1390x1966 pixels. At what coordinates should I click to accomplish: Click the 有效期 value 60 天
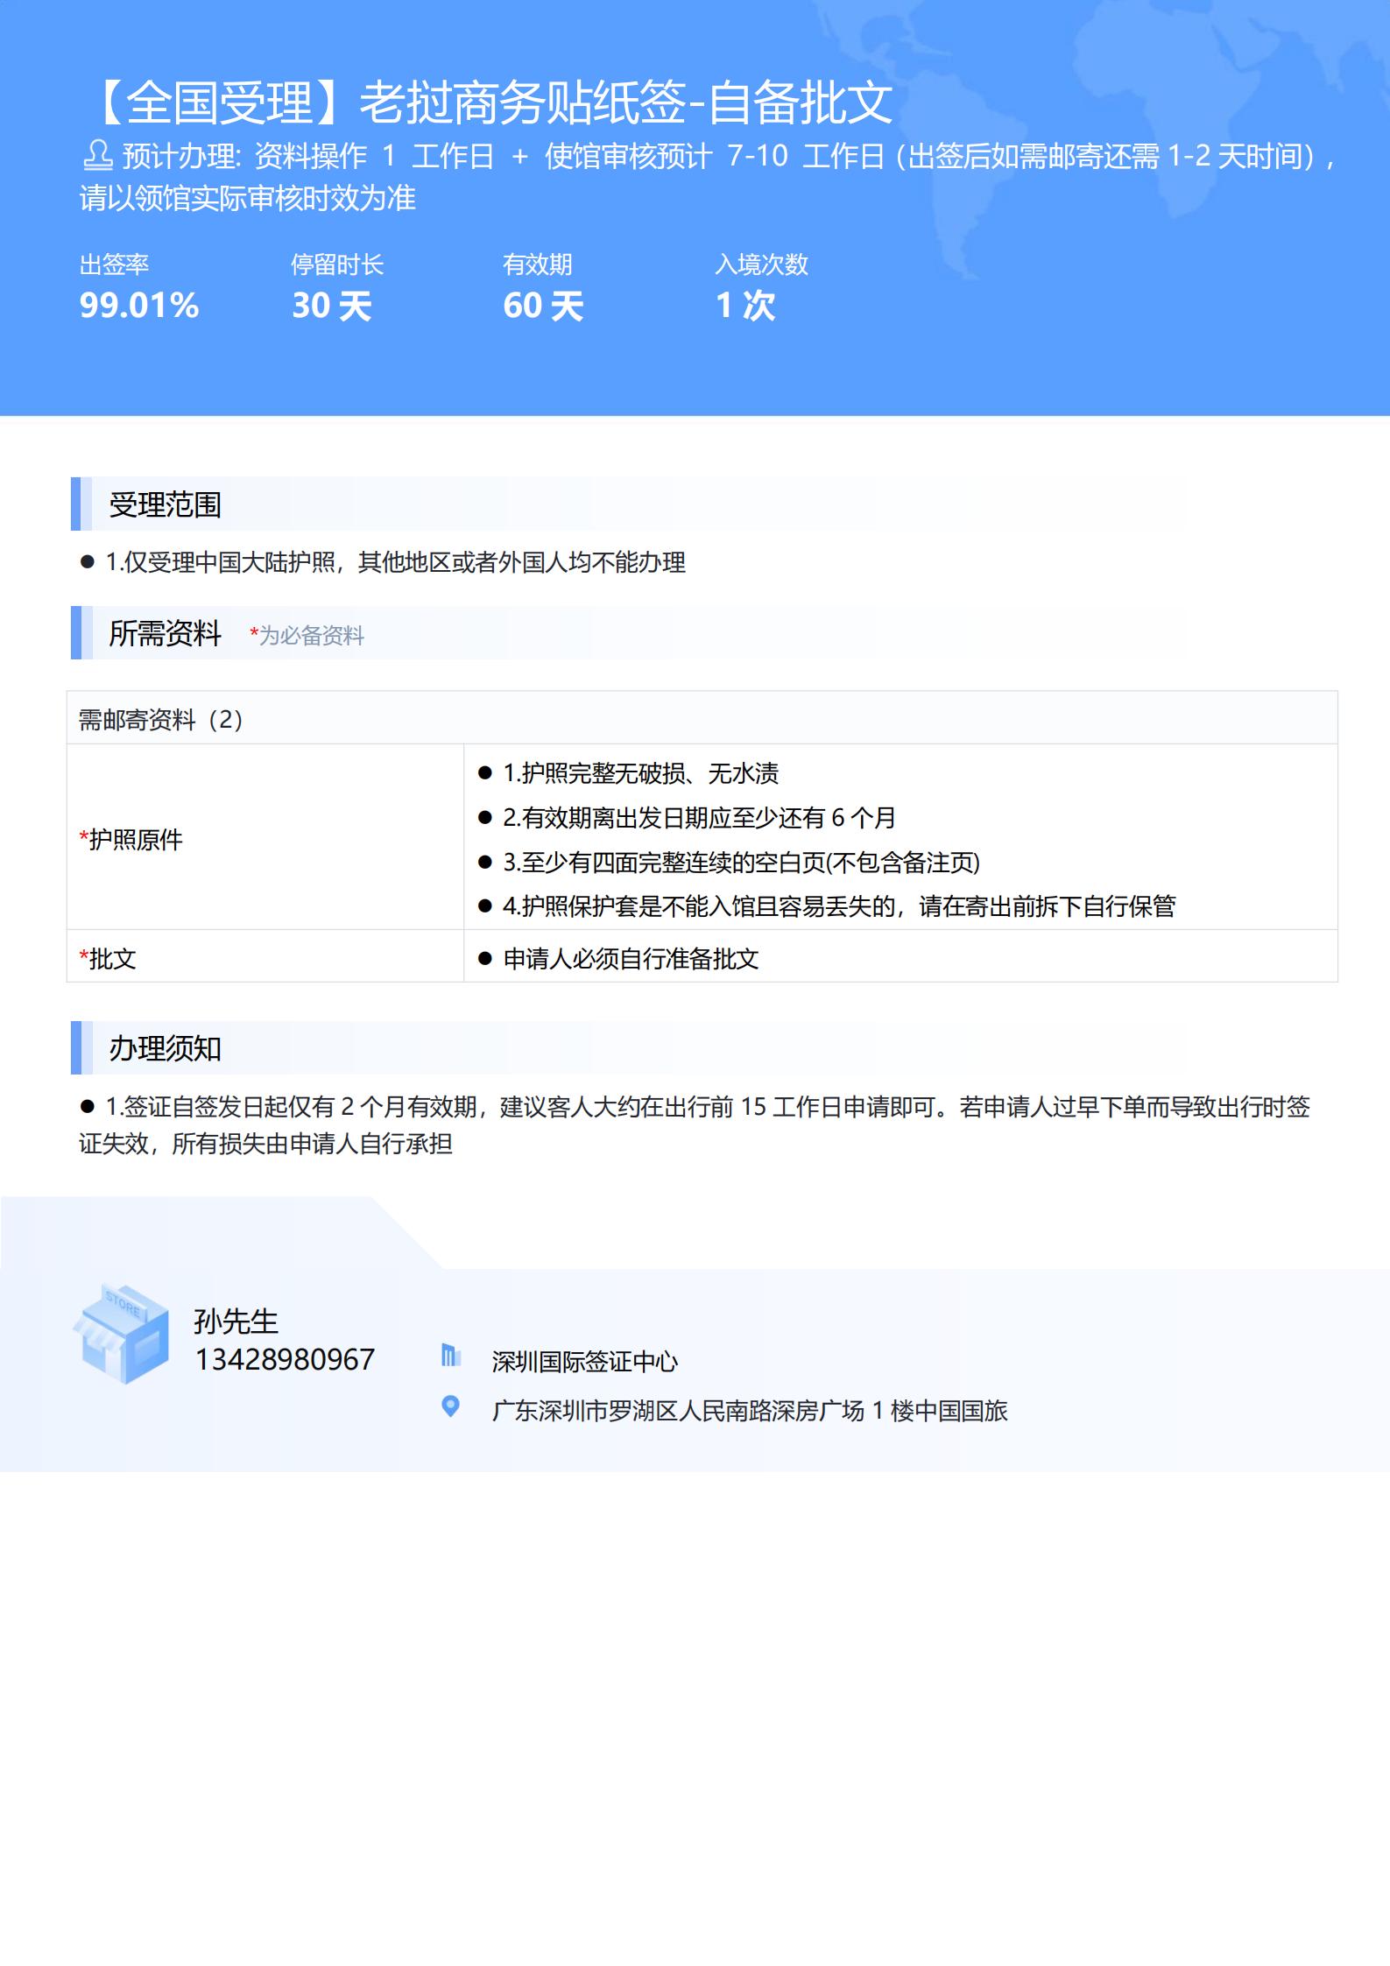tap(543, 306)
